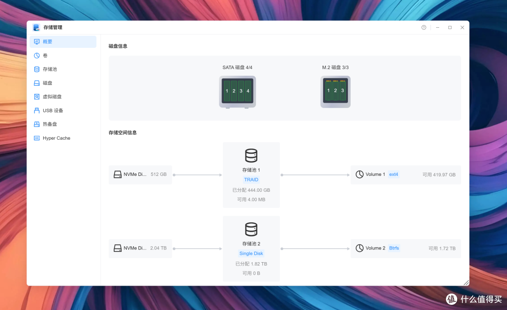Click the 存储池 2 label

click(251, 244)
